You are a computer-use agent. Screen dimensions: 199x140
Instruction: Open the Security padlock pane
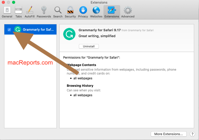70,12
